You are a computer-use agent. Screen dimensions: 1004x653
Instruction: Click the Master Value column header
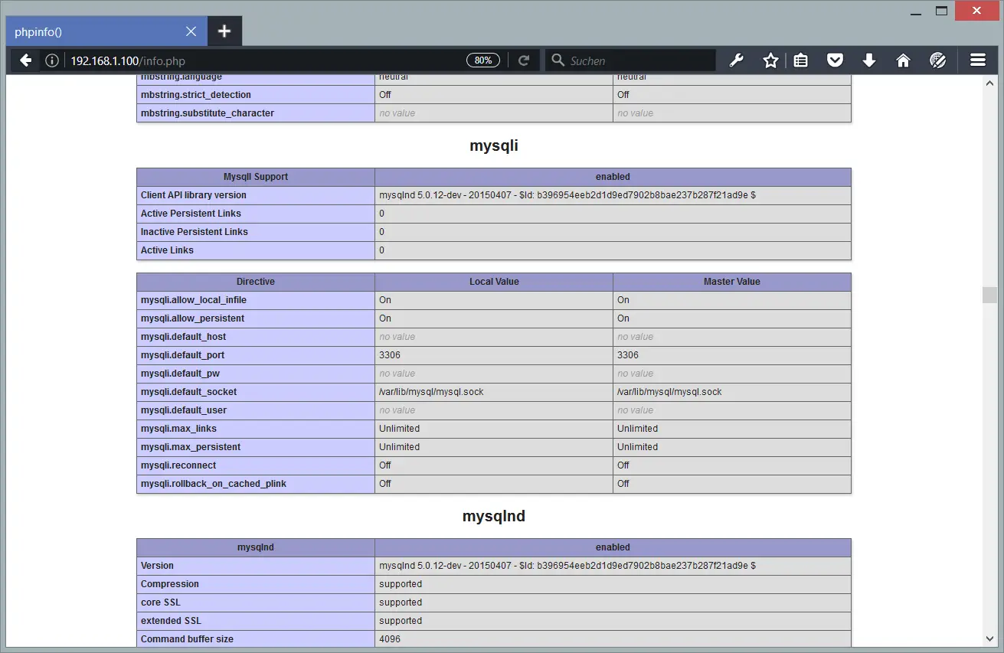click(732, 282)
